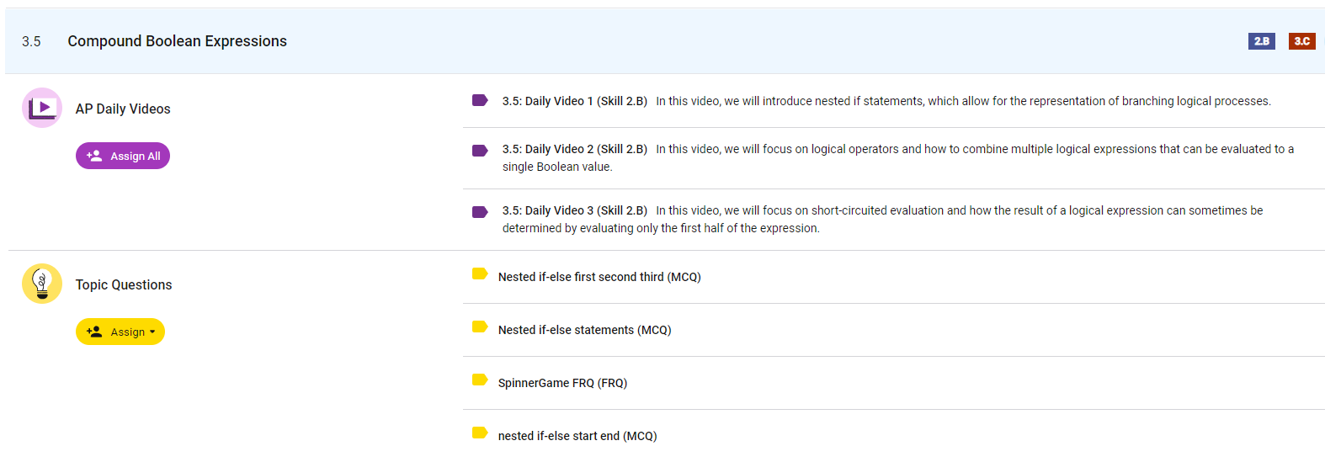Click yellow tag beside Nested if-else first second third
The image size is (1325, 462).
[x=480, y=273]
